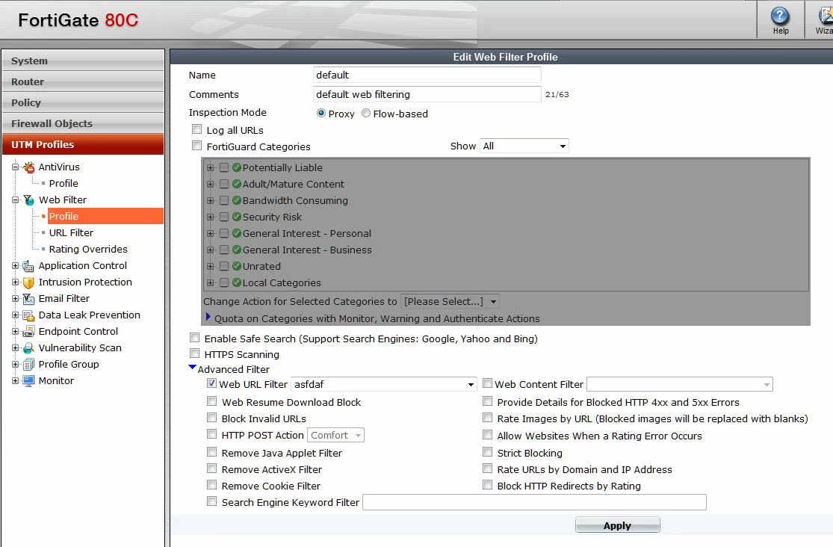This screenshot has width=833, height=547.
Task: Click the AntiVirus bug icon
Action: pos(28,167)
